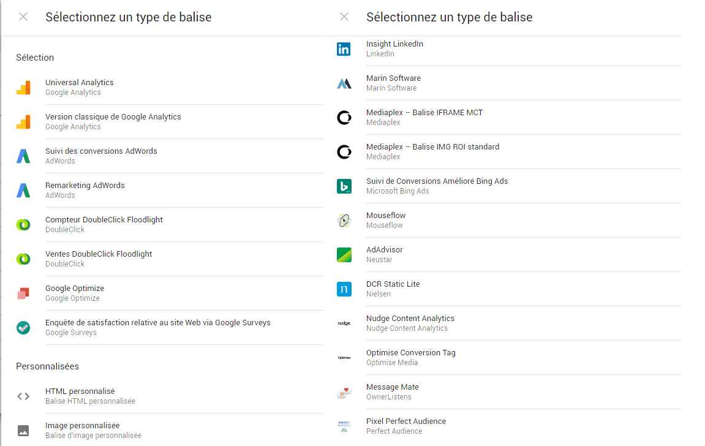Choose Enquête de satisfaction via Google Surveys
This screenshot has height=446, width=705.
(170, 328)
